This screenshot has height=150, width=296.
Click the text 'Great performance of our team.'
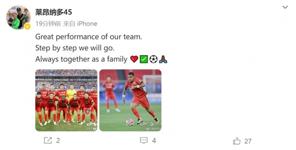tap(88, 37)
